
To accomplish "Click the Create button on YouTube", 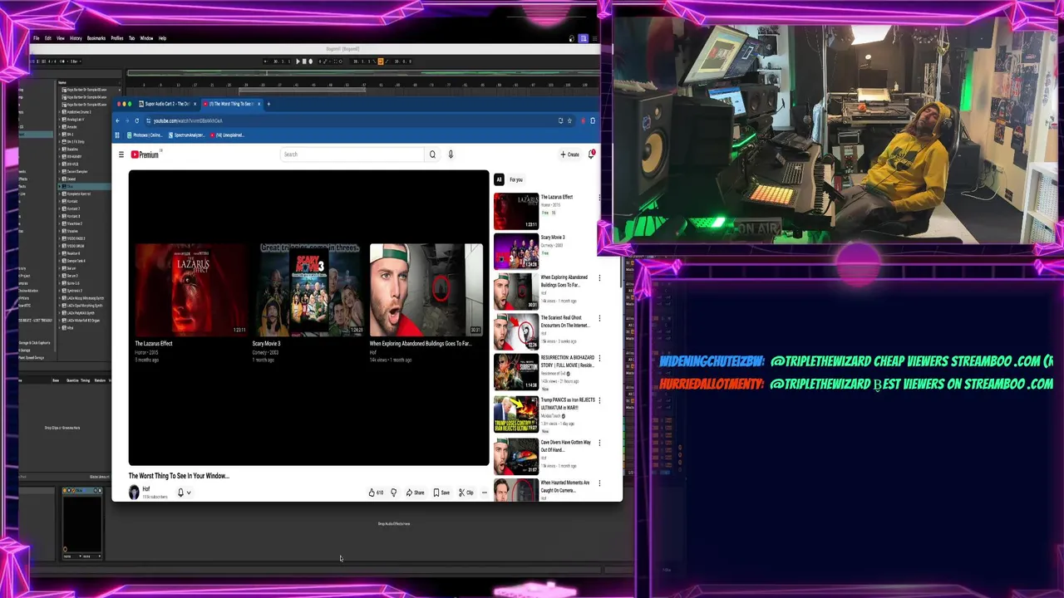I will click(x=569, y=154).
